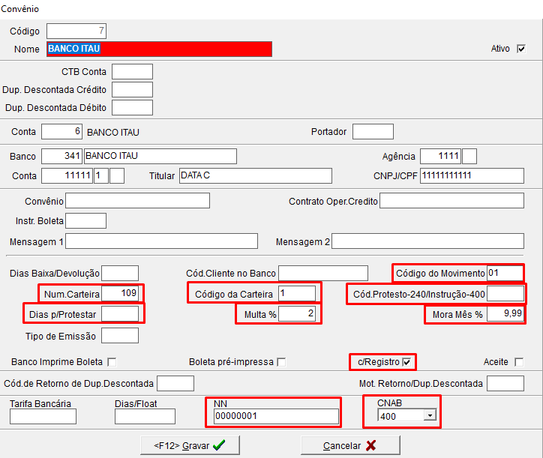
Task: Select the Código do Movimento field
Action: 505,273
